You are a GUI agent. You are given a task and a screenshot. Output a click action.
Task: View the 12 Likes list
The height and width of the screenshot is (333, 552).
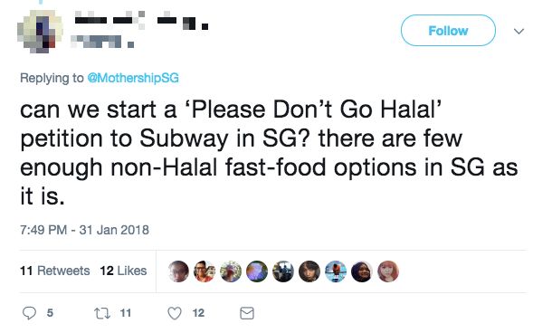[123, 271]
